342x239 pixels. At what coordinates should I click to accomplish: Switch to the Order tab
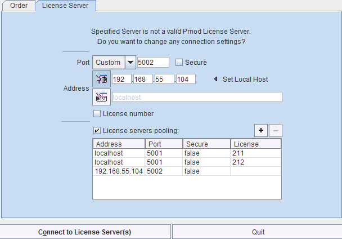pos(19,6)
